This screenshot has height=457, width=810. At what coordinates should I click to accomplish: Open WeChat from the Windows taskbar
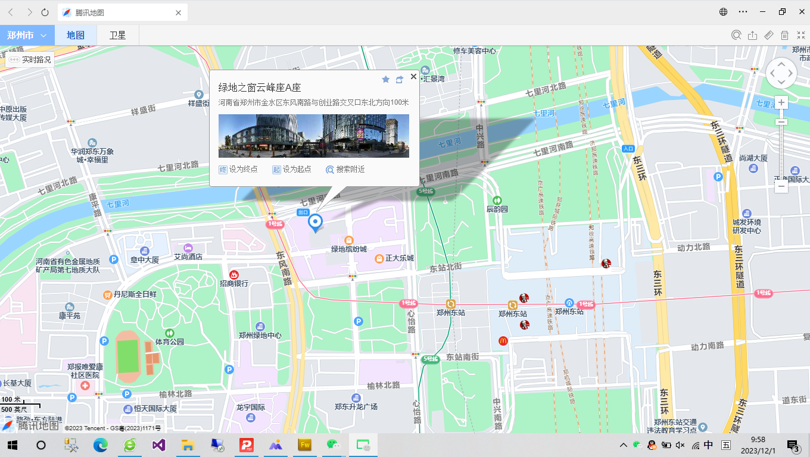(333, 445)
